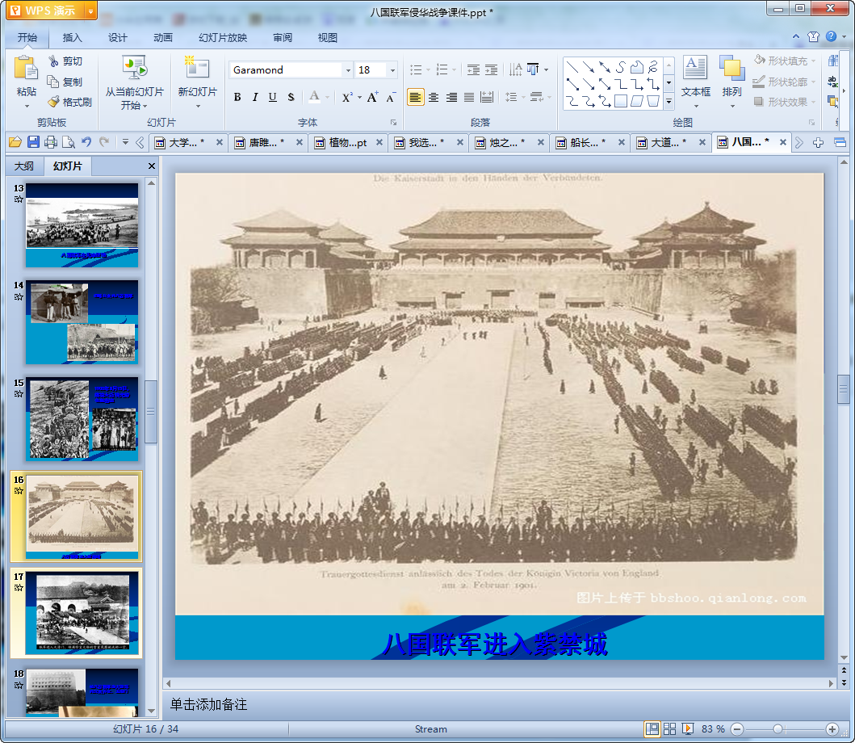Open the 动画 ribbon tab
Viewport: 855px width, 743px height.
pyautogui.click(x=162, y=38)
